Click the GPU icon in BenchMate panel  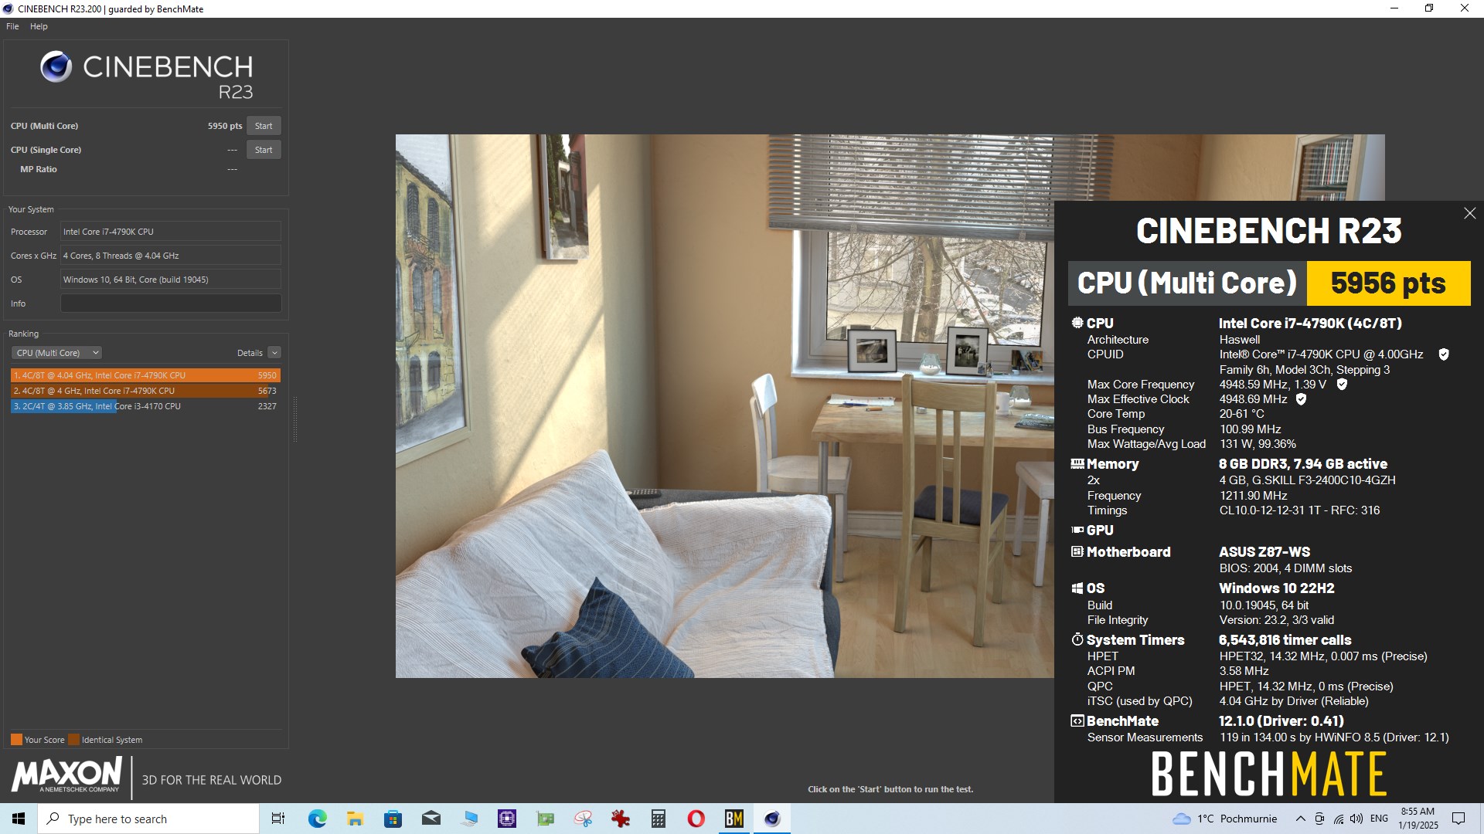pyautogui.click(x=1077, y=531)
